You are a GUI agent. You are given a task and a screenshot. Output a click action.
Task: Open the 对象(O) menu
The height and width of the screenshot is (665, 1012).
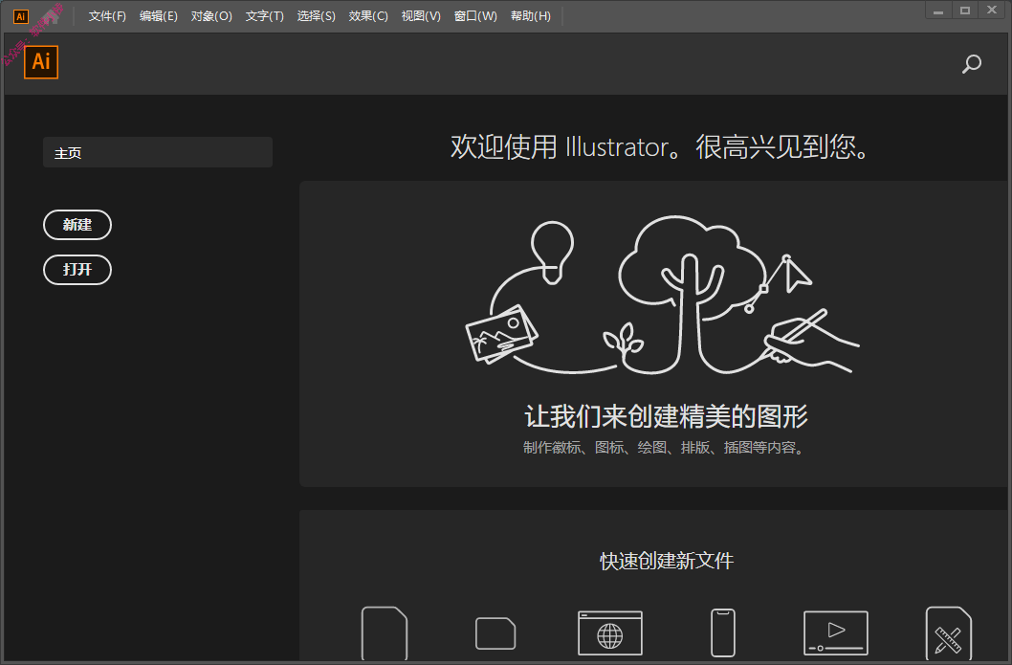[x=211, y=16]
